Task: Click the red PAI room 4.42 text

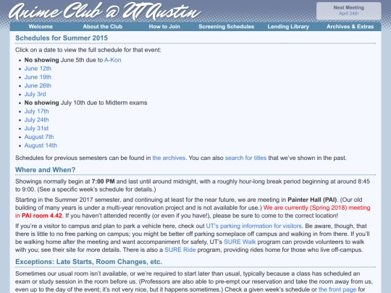Action: [42, 216]
